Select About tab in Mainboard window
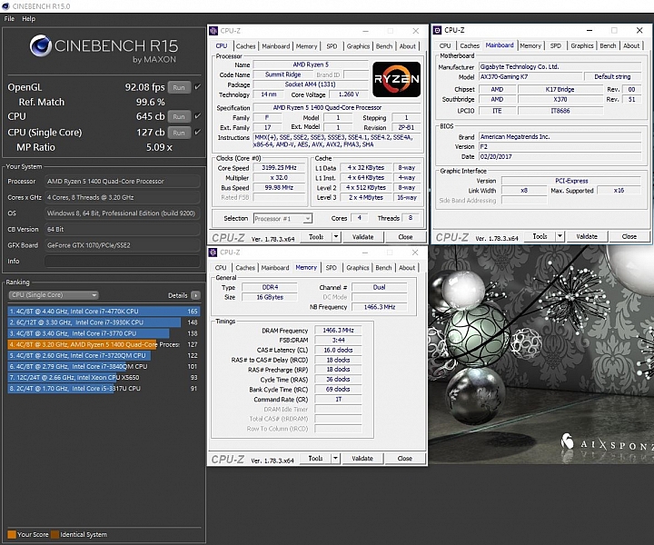 (x=631, y=45)
